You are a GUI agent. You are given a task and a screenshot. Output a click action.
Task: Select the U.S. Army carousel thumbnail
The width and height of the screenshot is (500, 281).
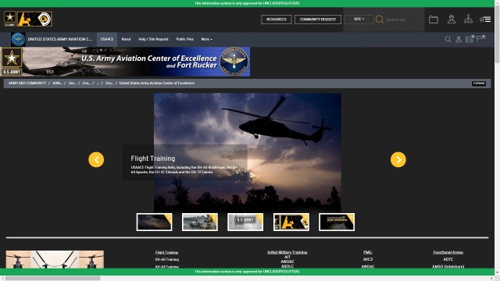pyautogui.click(x=245, y=222)
